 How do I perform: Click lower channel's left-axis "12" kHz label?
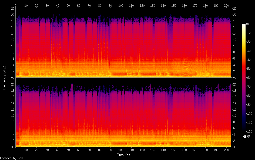click(13, 109)
